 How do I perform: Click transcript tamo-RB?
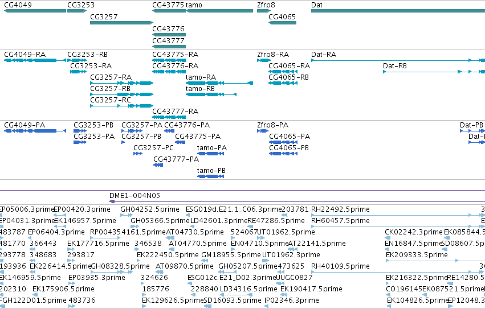tap(211, 94)
